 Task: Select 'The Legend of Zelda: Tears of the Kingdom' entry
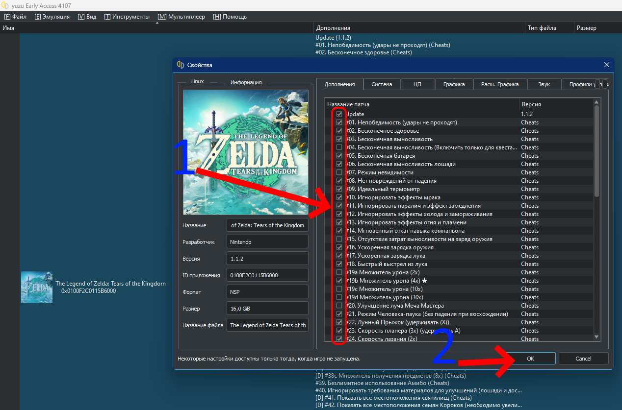[x=110, y=284]
